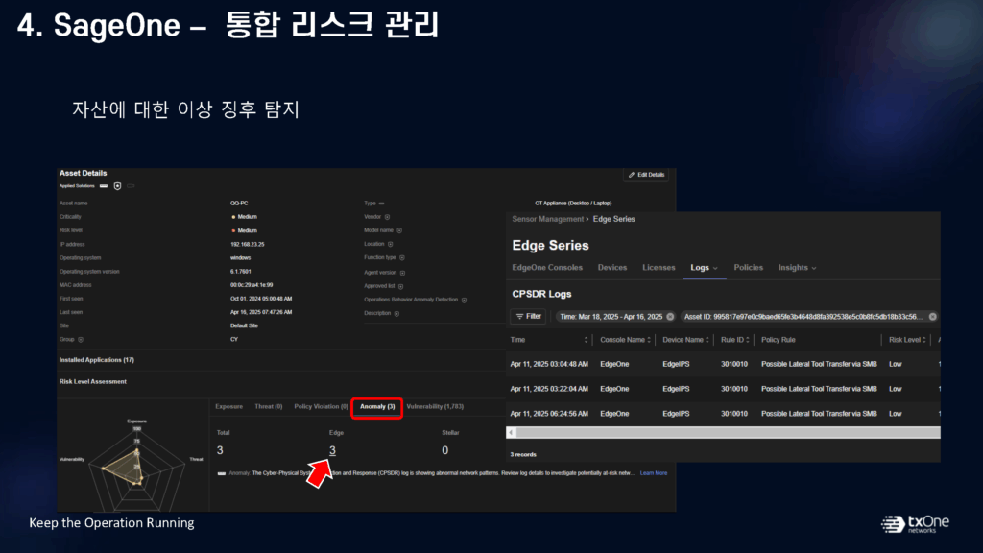Screen dimensions: 983x553
Task: Expand the Installed Applications (17) section
Action: (x=97, y=360)
